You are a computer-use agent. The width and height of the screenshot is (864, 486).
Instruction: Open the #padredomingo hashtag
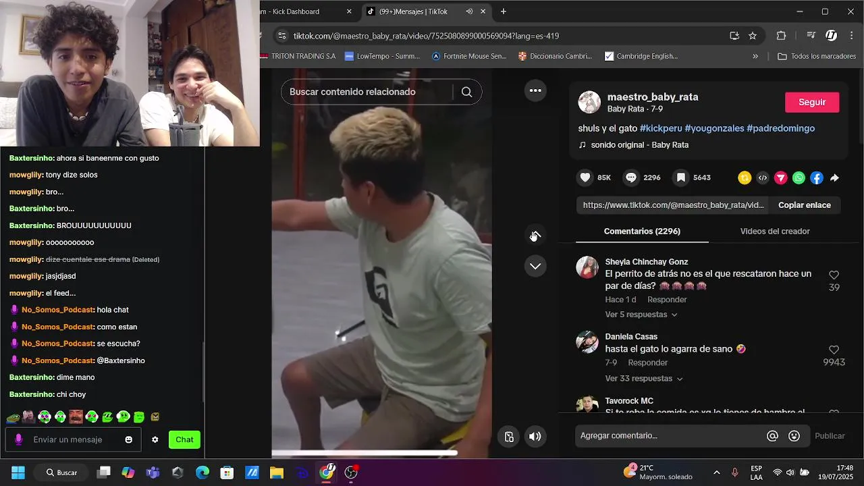(780, 128)
